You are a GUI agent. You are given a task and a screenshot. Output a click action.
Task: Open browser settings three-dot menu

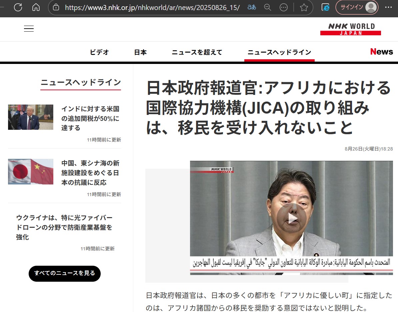388,7
